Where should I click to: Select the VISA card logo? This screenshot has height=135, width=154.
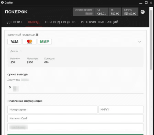(x=14, y=42)
